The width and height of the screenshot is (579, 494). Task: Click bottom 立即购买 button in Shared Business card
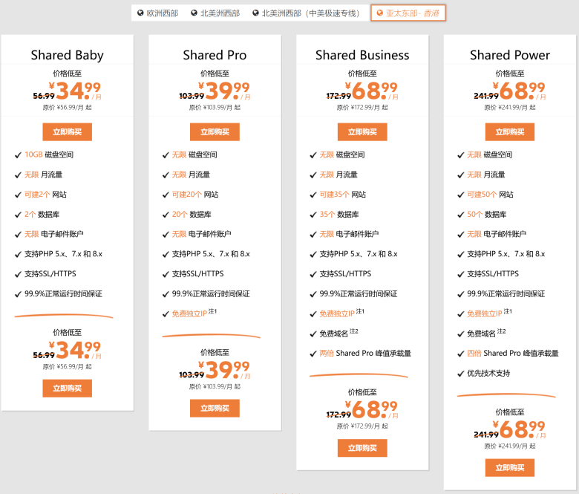(x=362, y=448)
